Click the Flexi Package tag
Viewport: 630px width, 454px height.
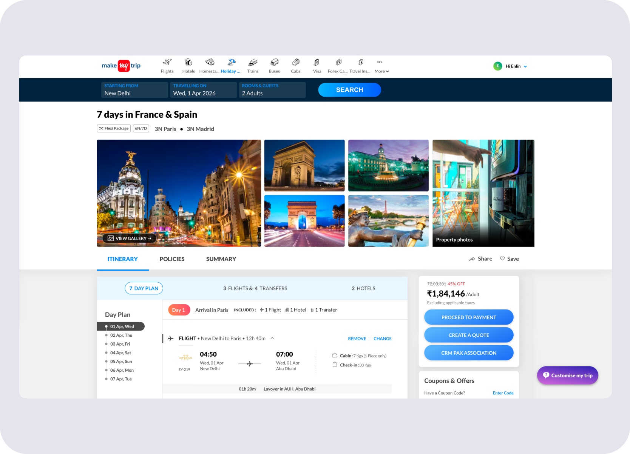114,128
